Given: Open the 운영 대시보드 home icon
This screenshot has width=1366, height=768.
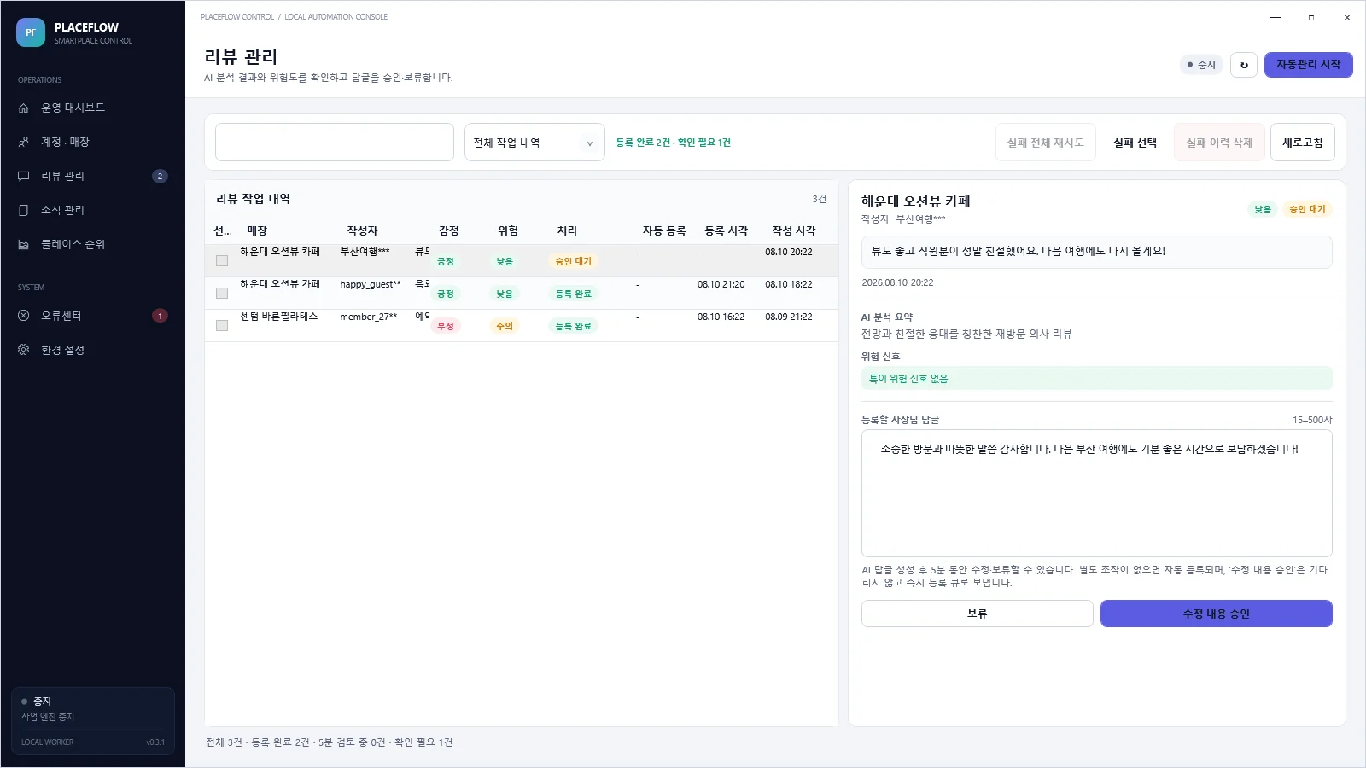Looking at the screenshot, I should [24, 108].
